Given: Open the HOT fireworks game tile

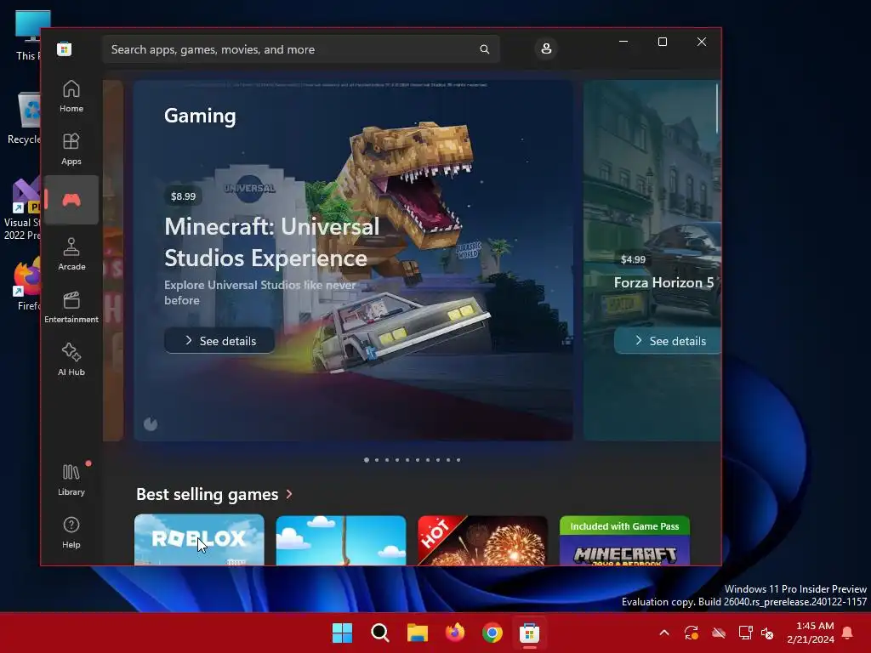Looking at the screenshot, I should pos(482,540).
